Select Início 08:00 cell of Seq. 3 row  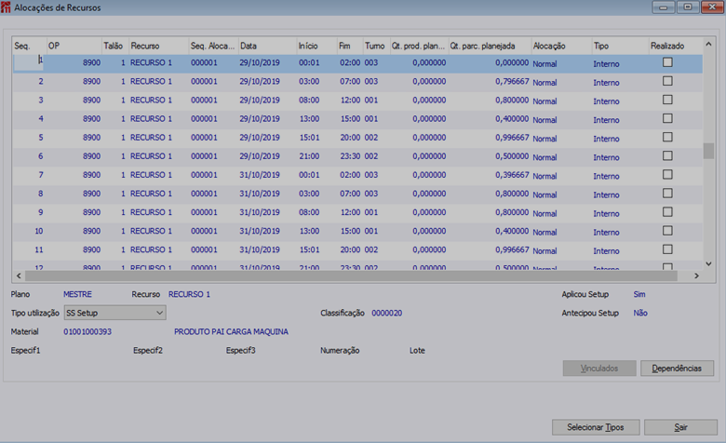[x=309, y=100]
